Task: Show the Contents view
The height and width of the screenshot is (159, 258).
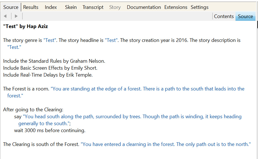Action: (224, 16)
